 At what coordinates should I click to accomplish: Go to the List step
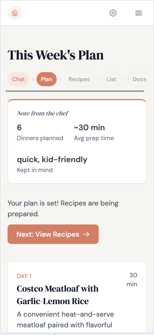click(111, 79)
